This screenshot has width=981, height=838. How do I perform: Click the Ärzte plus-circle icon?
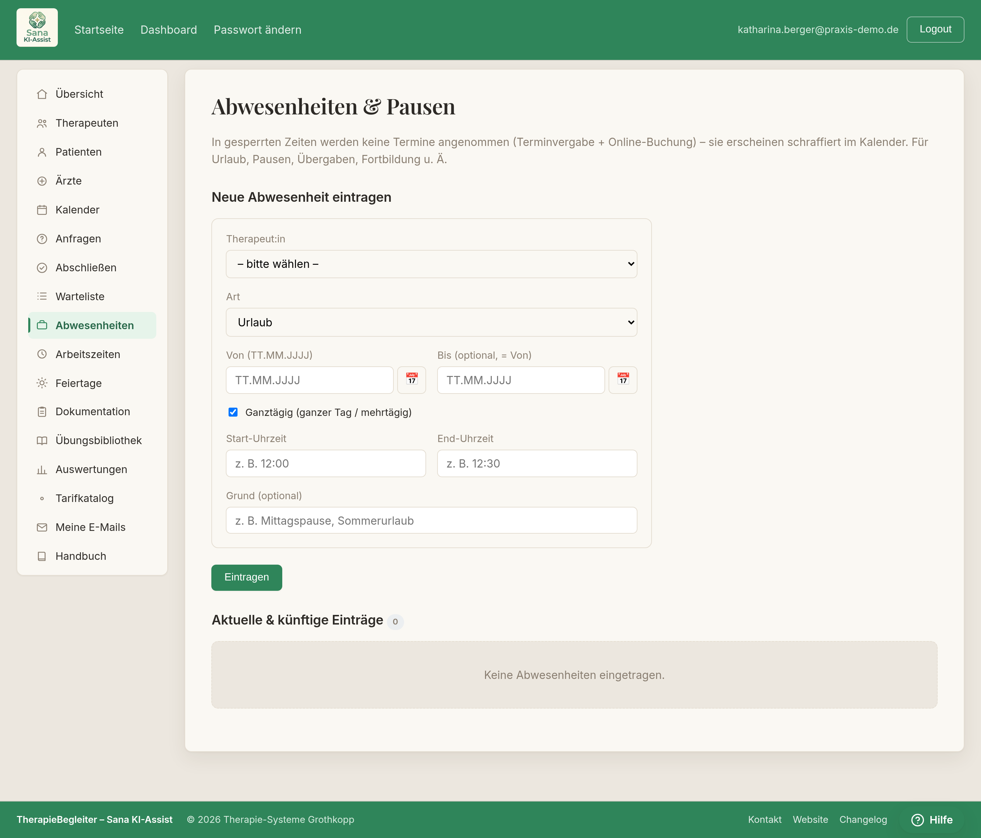[42, 181]
